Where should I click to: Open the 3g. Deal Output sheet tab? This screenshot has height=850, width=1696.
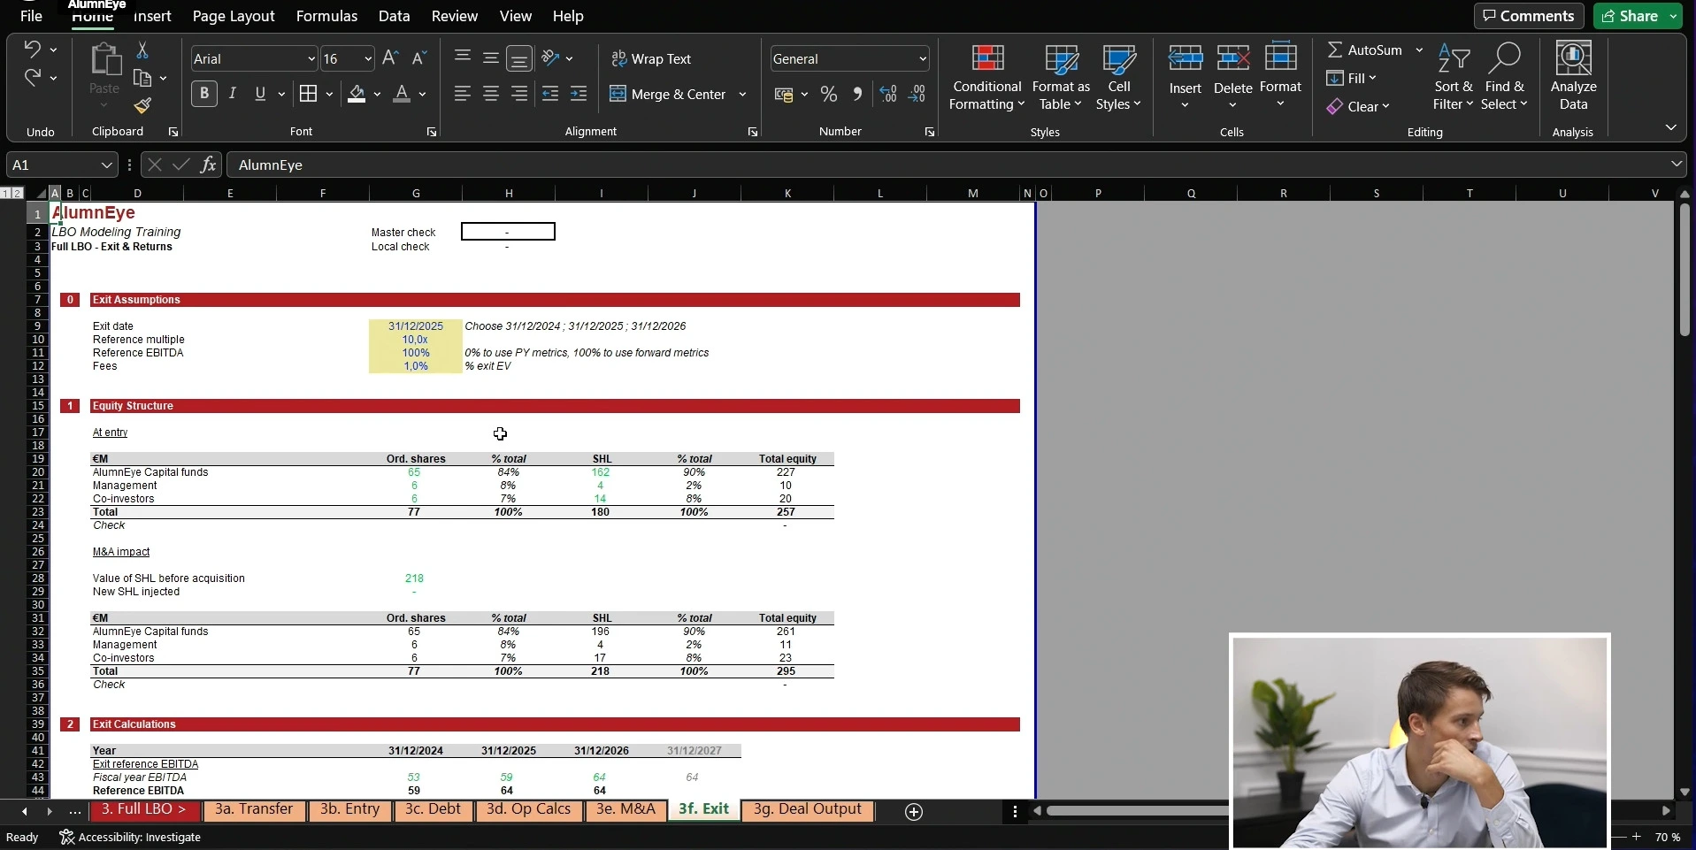tap(808, 810)
